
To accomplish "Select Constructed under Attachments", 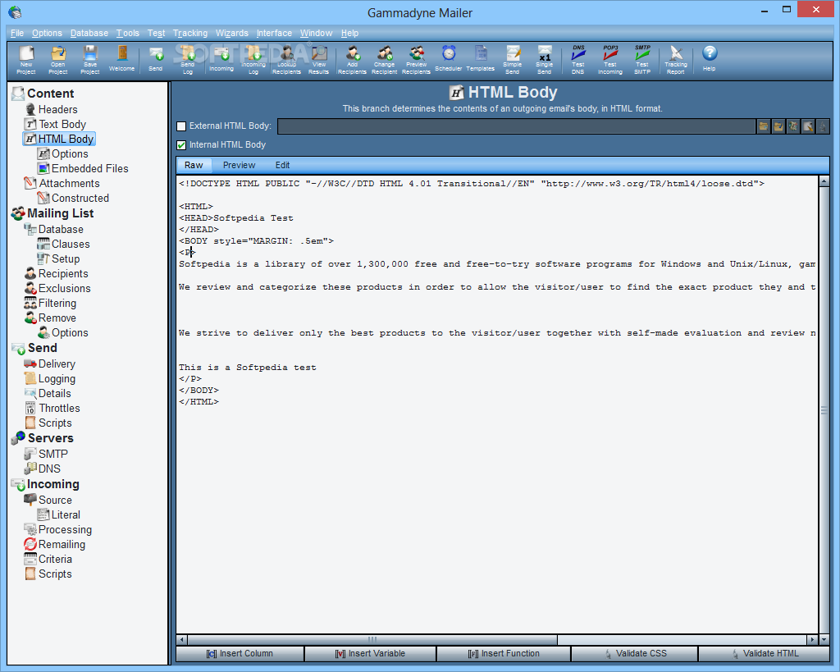I will pyautogui.click(x=73, y=199).
